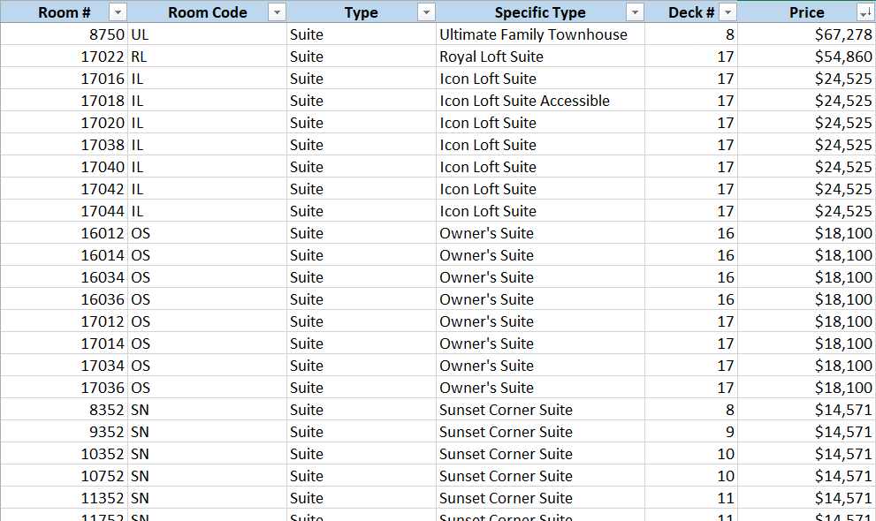Select the Price header cell
This screenshot has height=521, width=876.
(806, 11)
